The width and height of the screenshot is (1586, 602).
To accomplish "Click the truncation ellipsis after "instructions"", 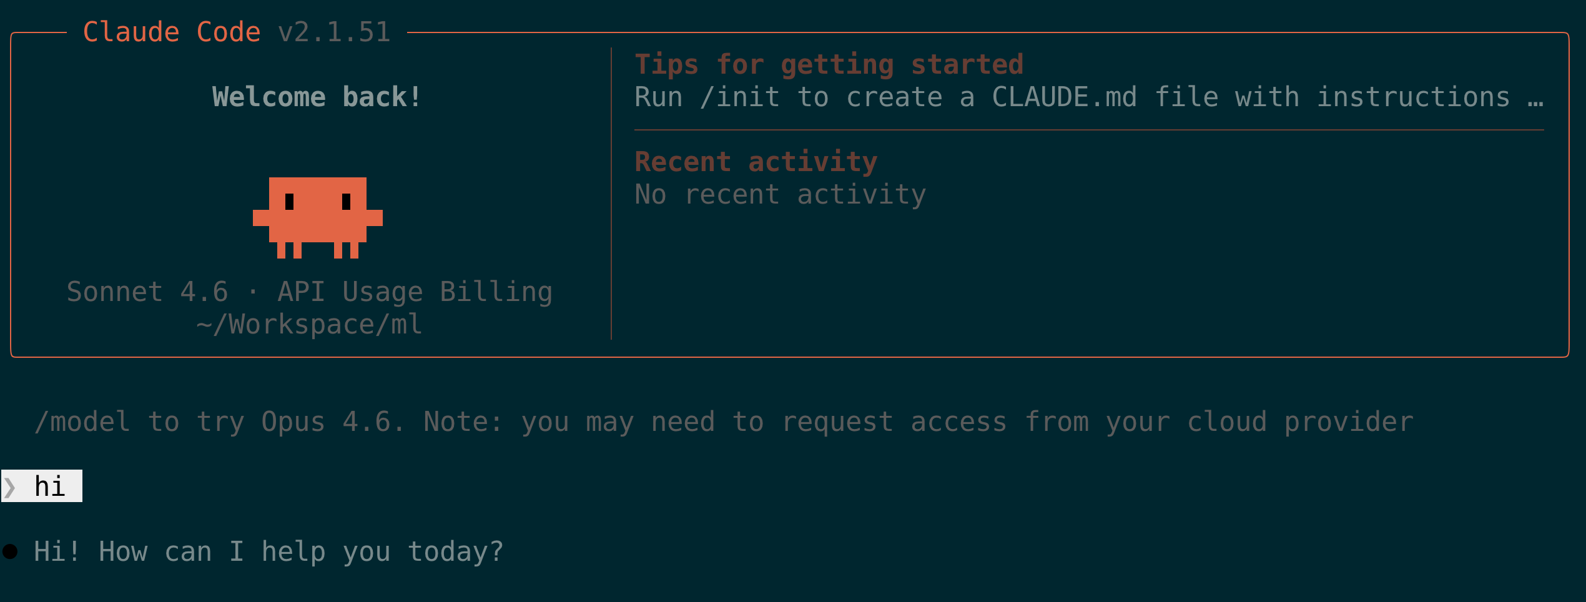I will click(1535, 97).
